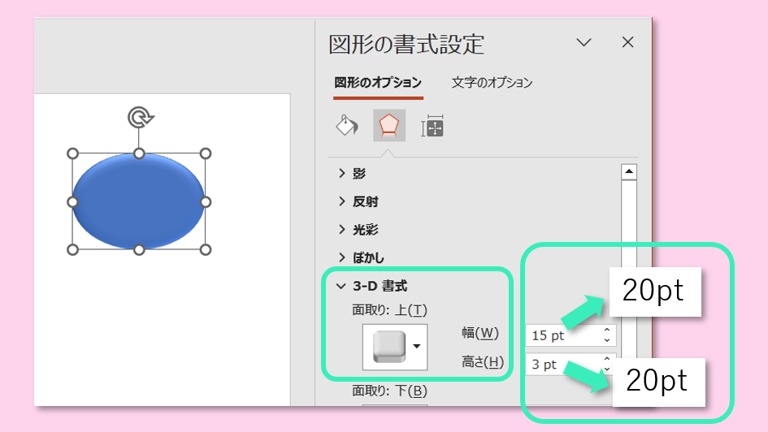768x432 pixels.
Task: Open the Size & Properties icon
Action: (432, 127)
